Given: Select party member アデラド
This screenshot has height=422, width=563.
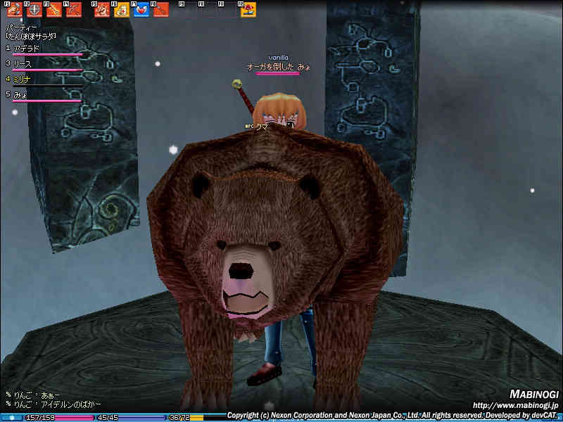Looking at the screenshot, I should [x=28, y=49].
